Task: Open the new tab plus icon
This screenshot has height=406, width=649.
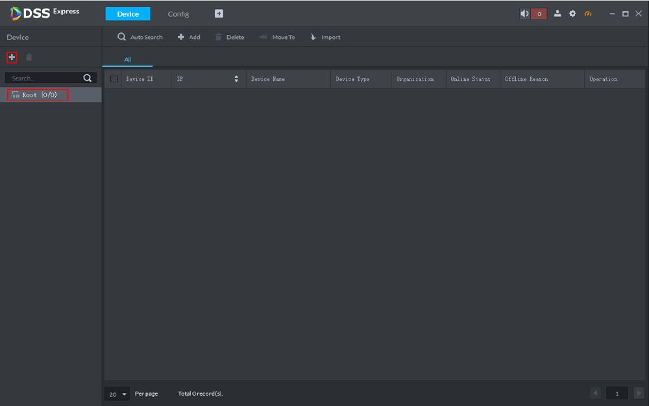Action: coord(219,14)
